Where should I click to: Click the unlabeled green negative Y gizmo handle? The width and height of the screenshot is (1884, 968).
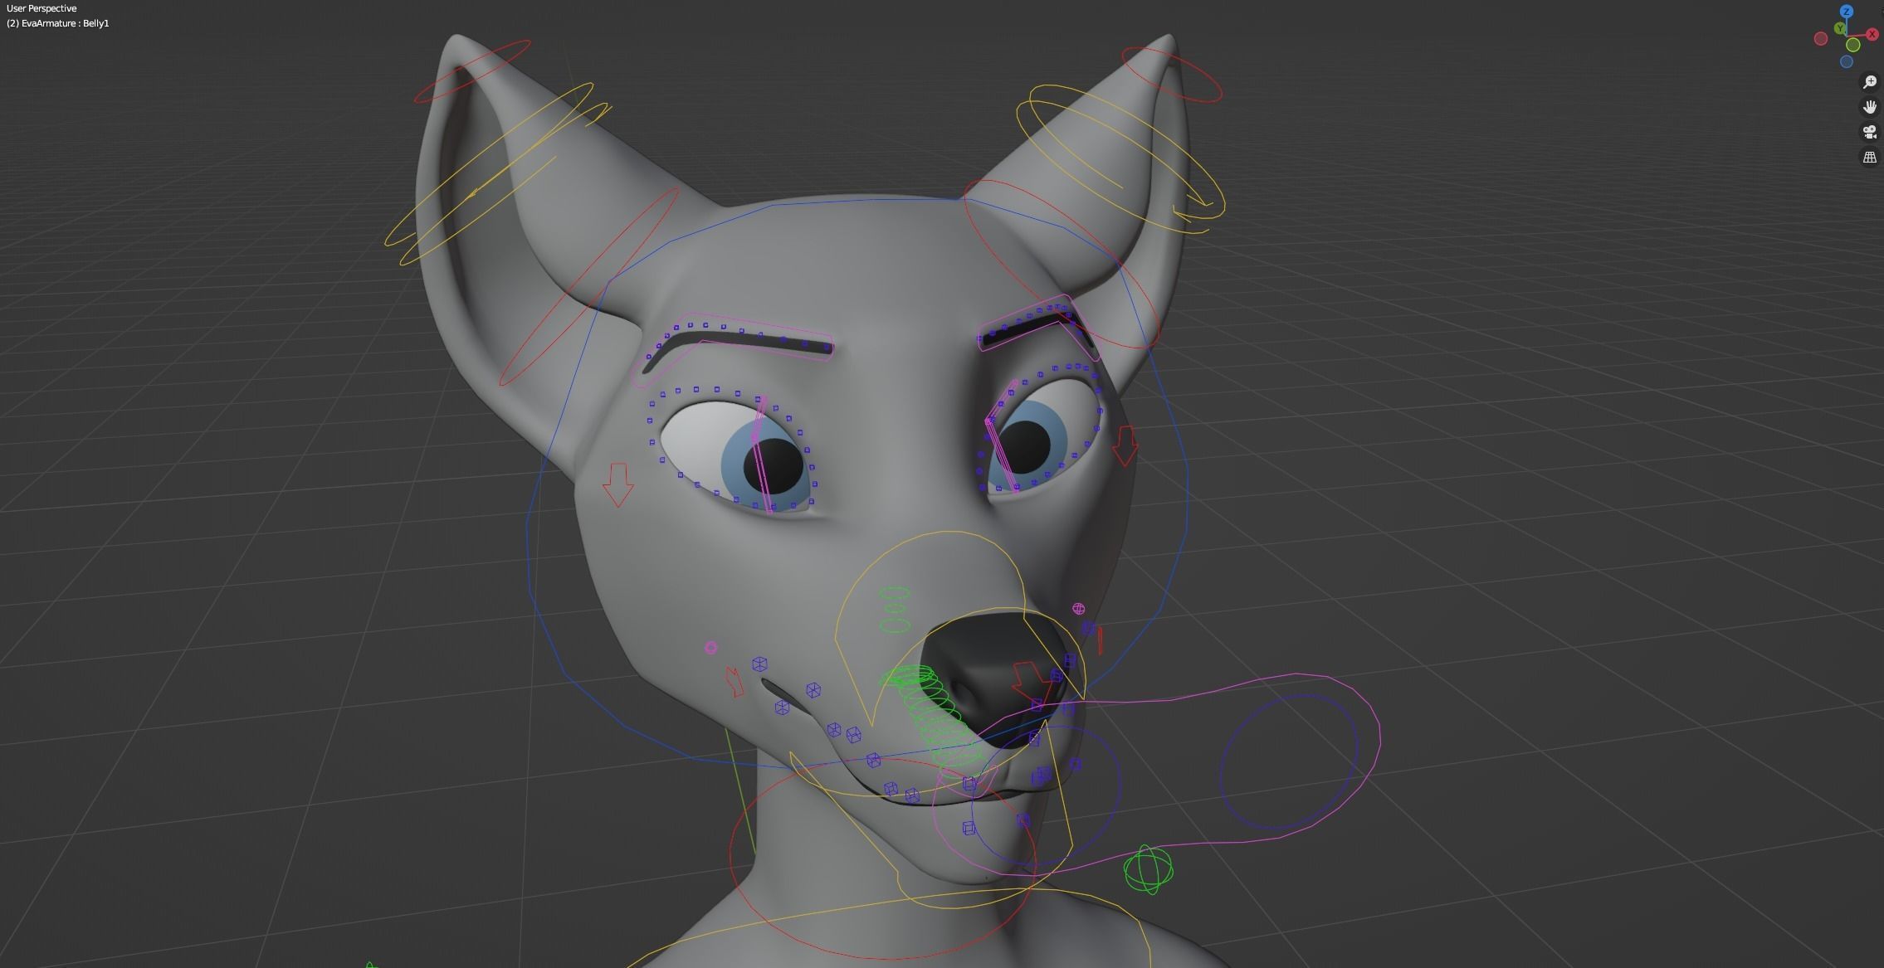(1853, 45)
